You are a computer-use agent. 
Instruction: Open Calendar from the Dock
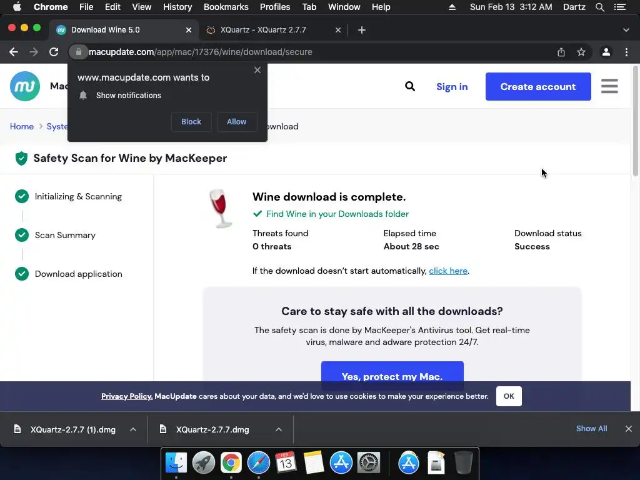tap(286, 463)
